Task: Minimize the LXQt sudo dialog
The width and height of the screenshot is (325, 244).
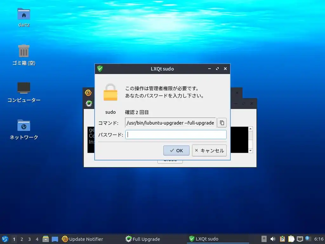Action: point(209,69)
